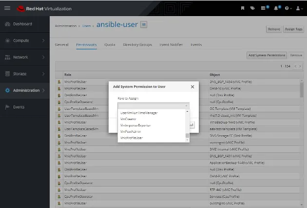The height and width of the screenshot is (208, 307).
Task: Click the Administration gear icon
Action: point(7,90)
